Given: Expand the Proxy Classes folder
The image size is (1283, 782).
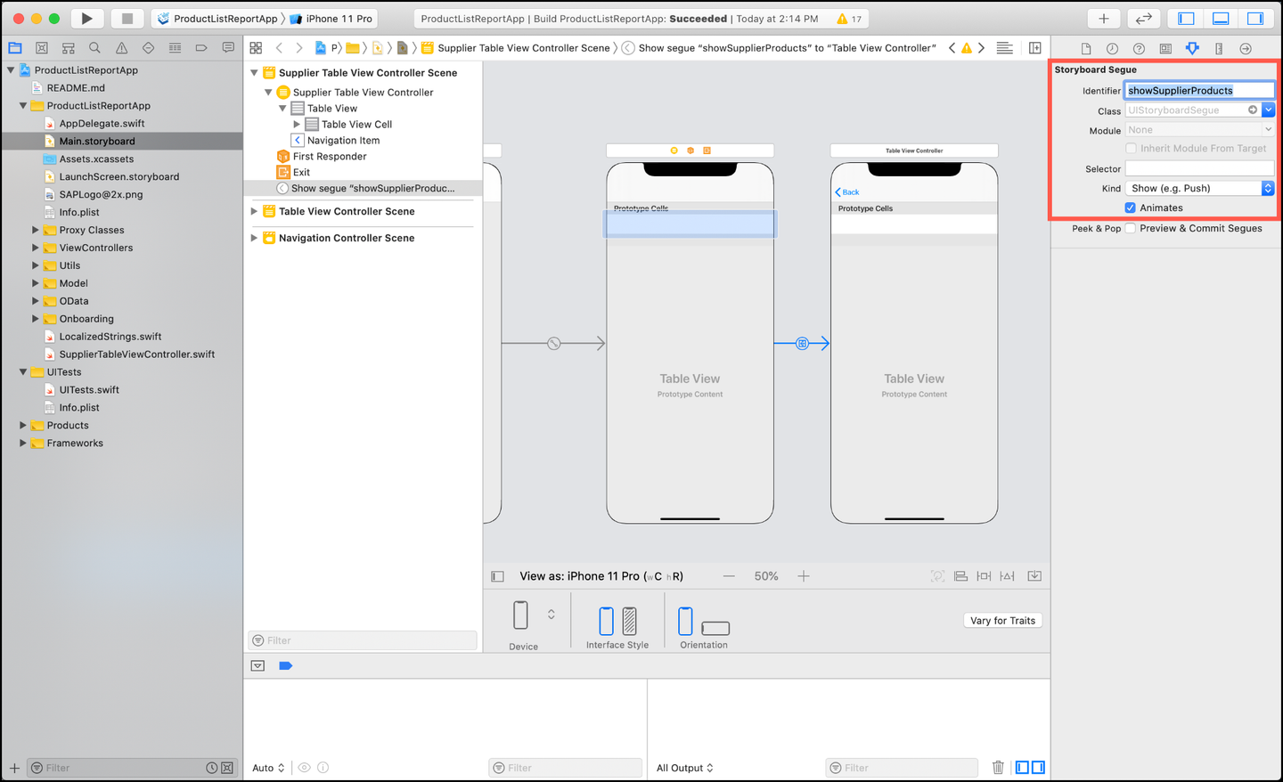Looking at the screenshot, I should pos(36,230).
